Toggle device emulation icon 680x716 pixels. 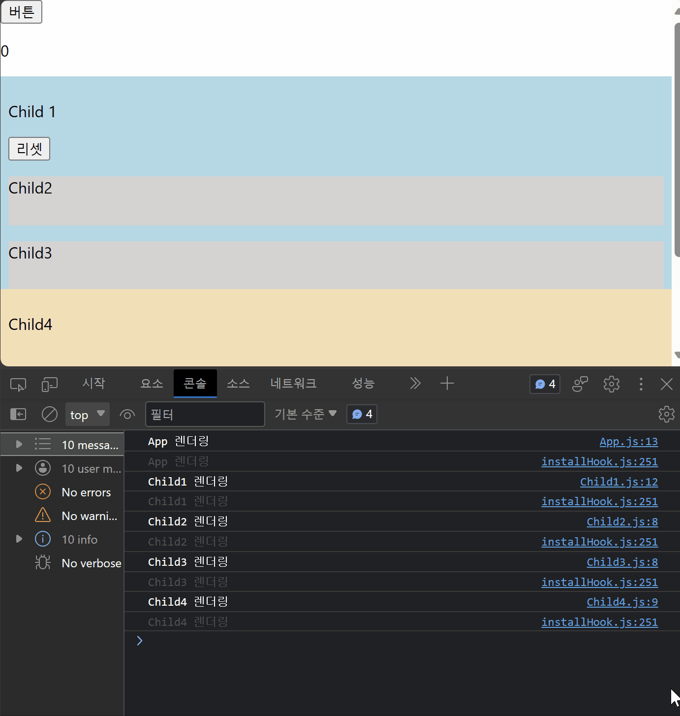50,384
